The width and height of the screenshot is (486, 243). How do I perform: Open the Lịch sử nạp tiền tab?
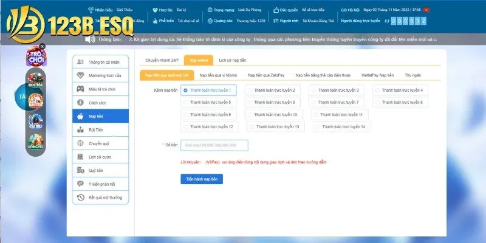[232, 60]
